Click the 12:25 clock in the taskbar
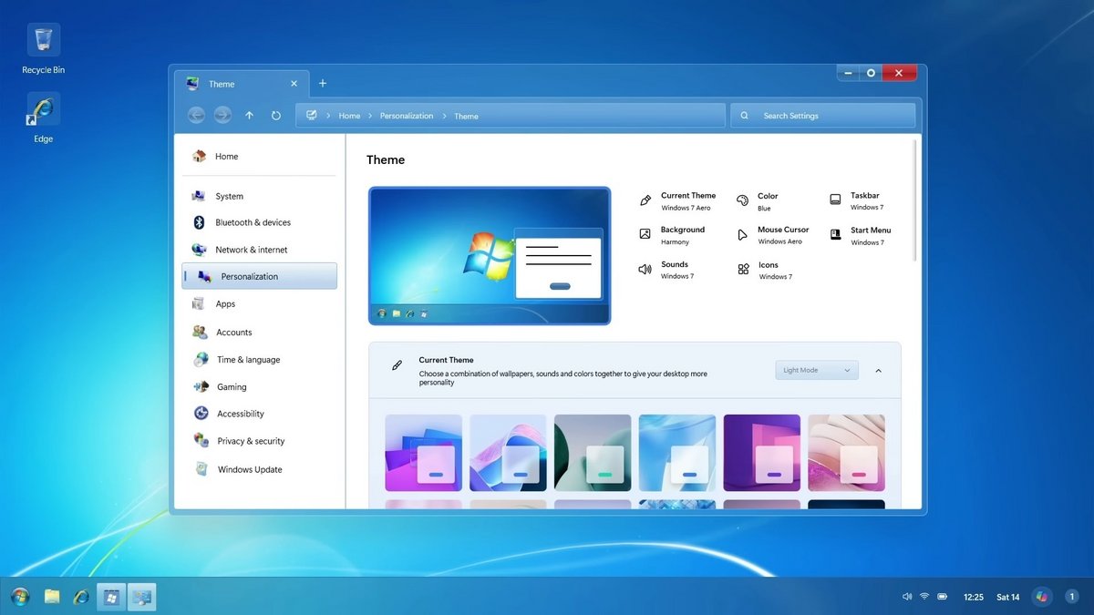 [x=974, y=598]
